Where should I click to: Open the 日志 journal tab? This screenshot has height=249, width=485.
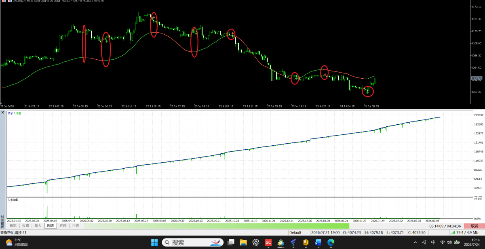[76, 226]
